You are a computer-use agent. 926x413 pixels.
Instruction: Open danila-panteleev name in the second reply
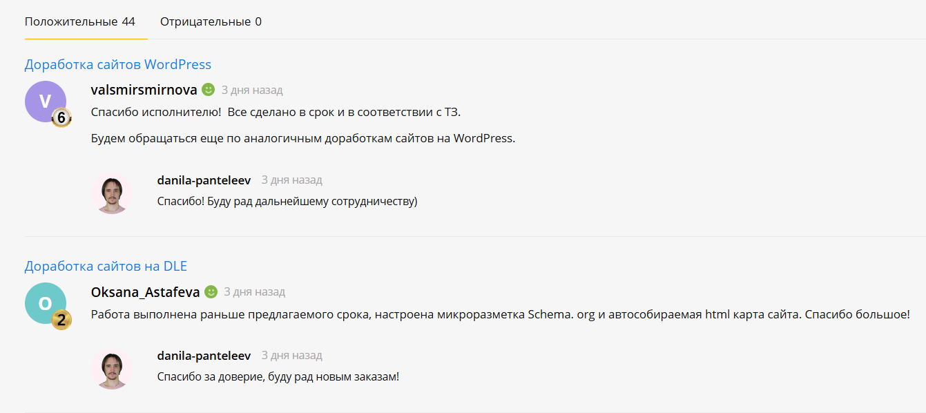coord(204,355)
